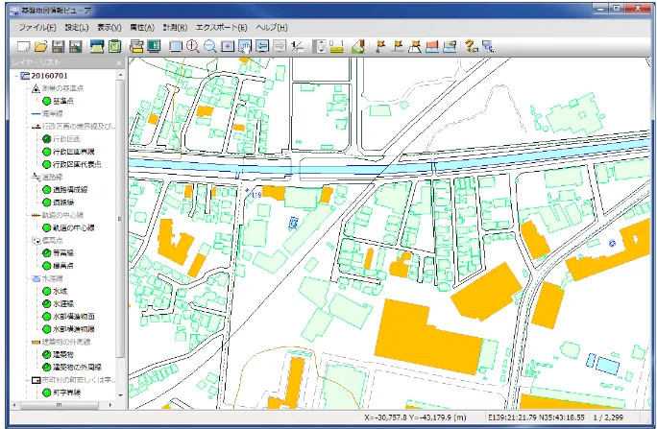
Task: Select the 建築物の外周線 group node
Action: pos(66,342)
